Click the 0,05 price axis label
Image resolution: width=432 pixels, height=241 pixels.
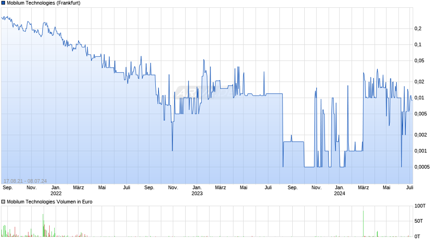point(419,60)
